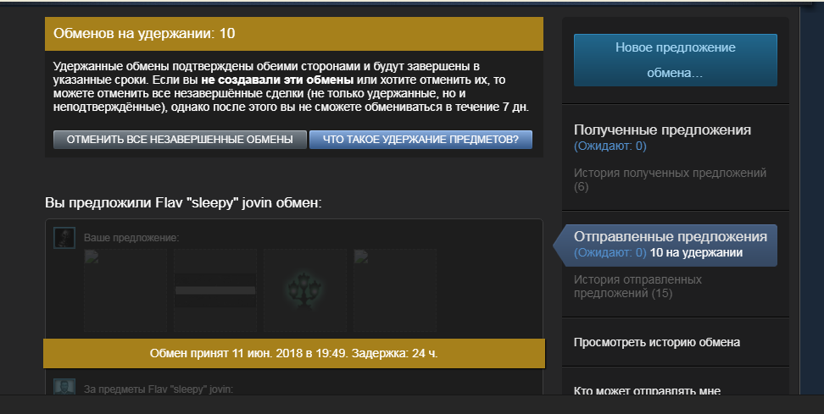Click the '10 на удержании' text
This screenshot has height=414, width=824.
(x=696, y=252)
